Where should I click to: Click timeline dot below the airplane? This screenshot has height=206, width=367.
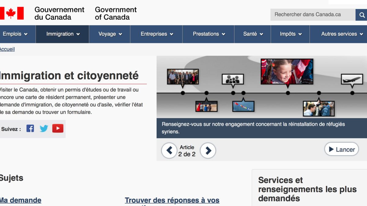352,93
